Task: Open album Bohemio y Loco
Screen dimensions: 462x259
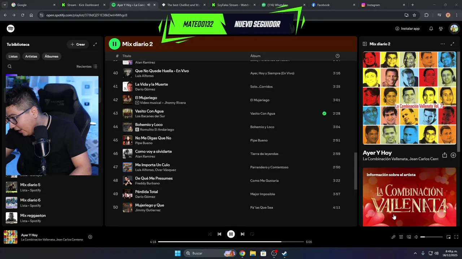Action: point(262,127)
